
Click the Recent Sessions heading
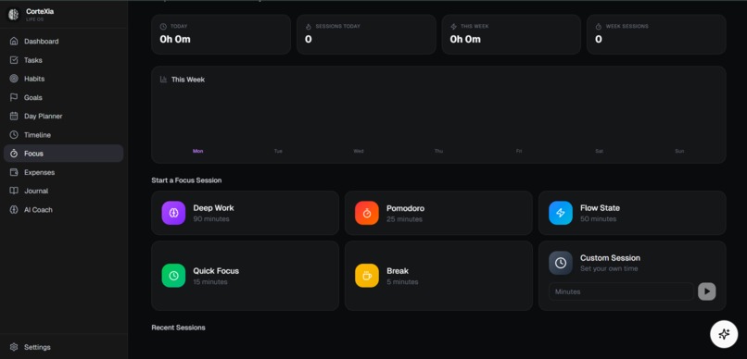point(178,328)
